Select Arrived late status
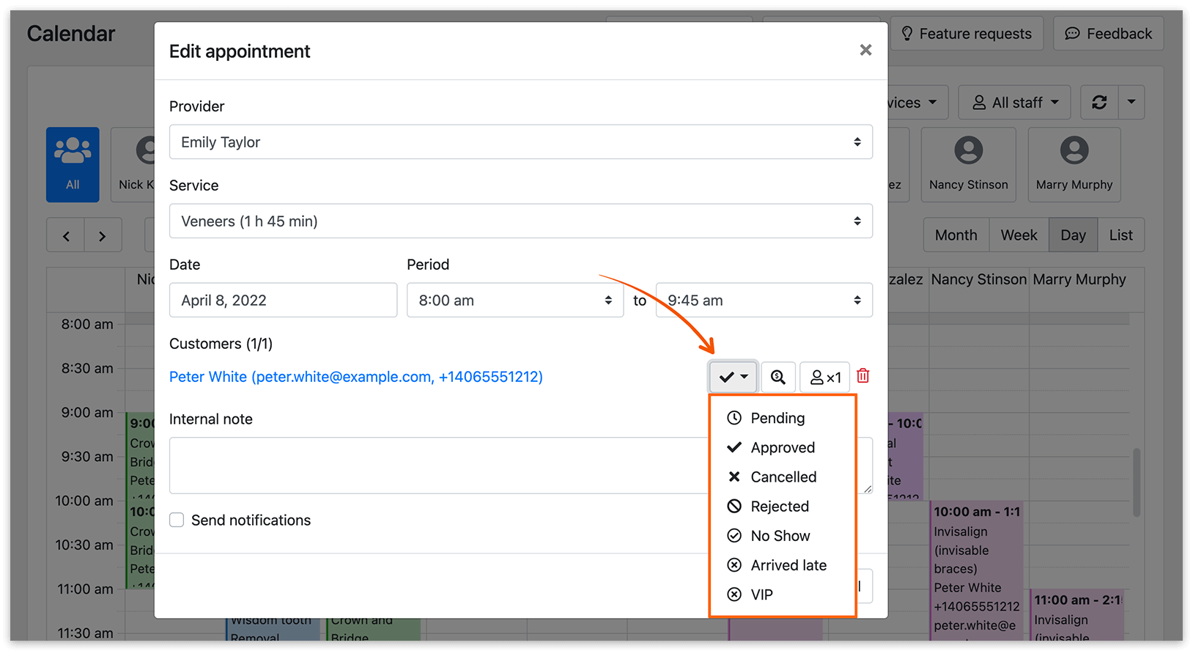This screenshot has height=651, width=1193. click(783, 564)
